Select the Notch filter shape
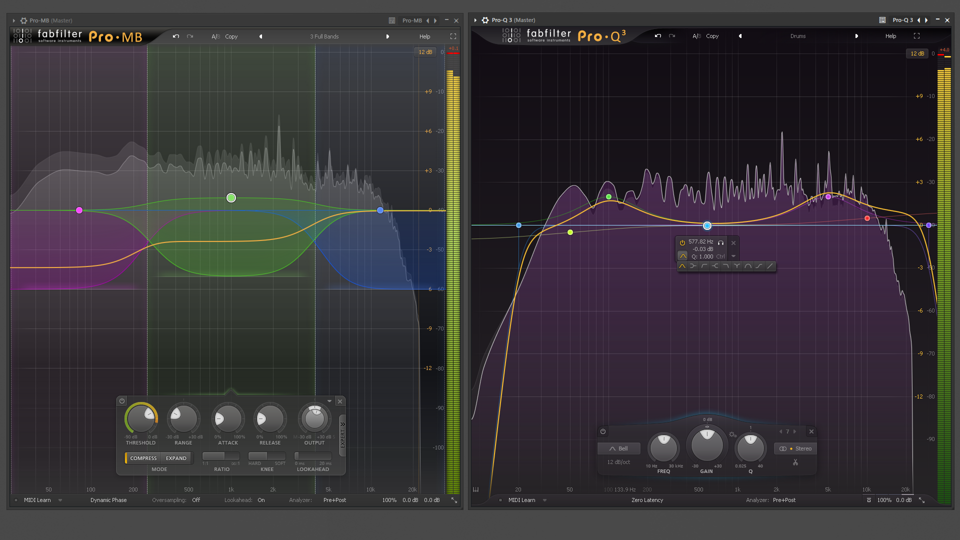 click(737, 266)
